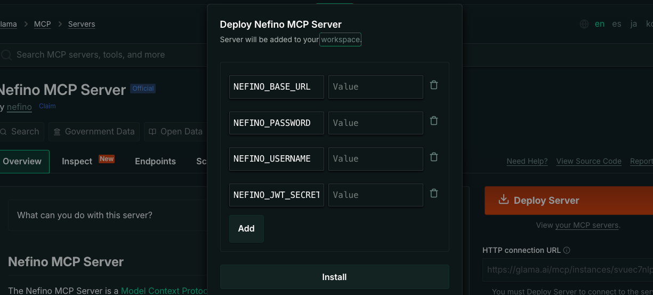Viewport: 653px width, 295px height.
Task: Click the Official badge
Action: click(143, 89)
